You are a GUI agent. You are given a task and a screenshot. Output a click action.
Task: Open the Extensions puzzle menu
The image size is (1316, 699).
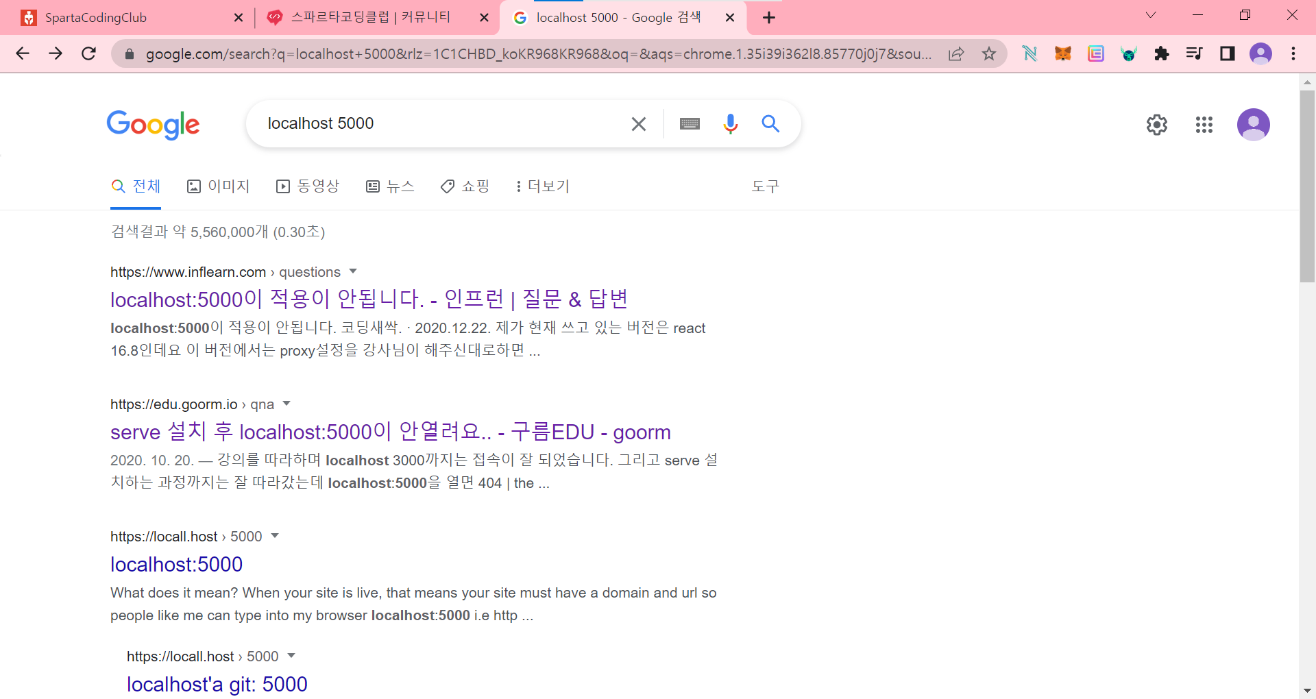pos(1162,53)
